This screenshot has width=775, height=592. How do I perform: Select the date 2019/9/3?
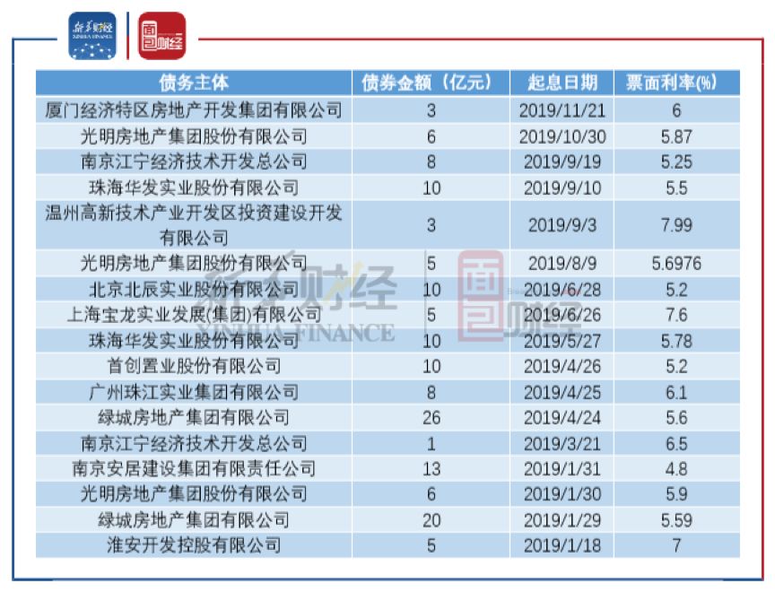tap(562, 225)
